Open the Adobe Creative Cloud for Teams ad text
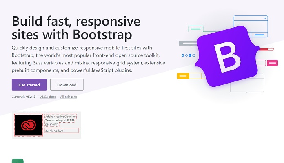This screenshot has width=284, height=163. click(60, 120)
